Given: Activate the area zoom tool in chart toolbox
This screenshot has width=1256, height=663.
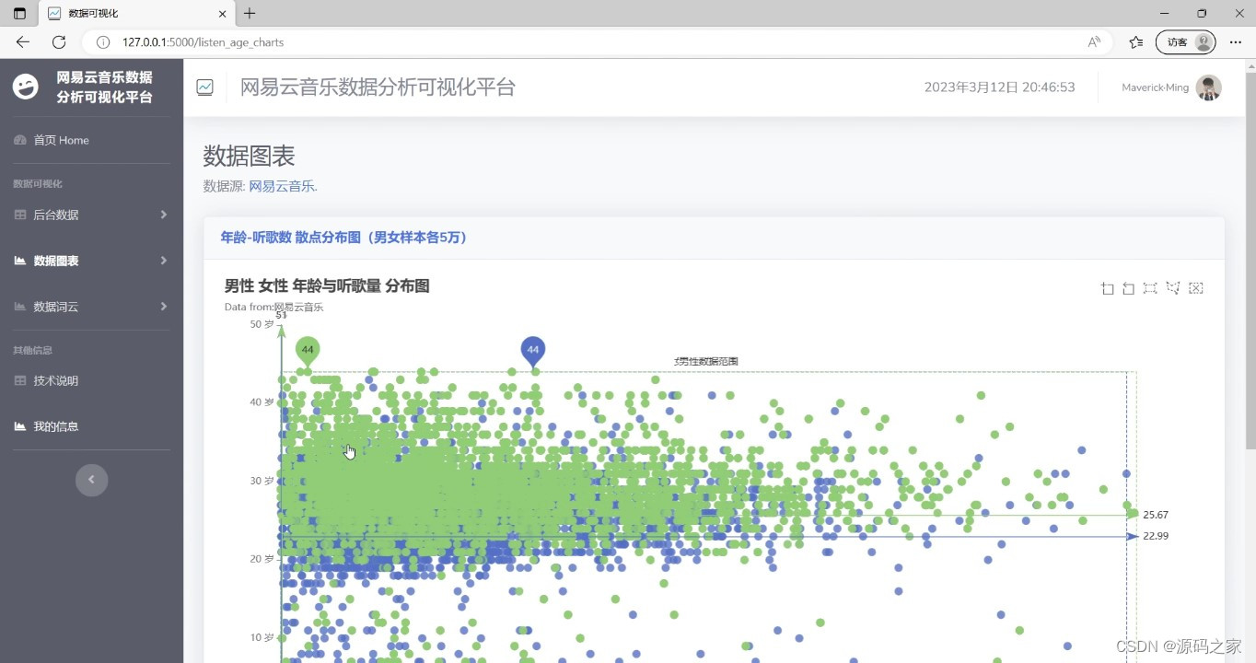Looking at the screenshot, I should click(x=1108, y=288).
